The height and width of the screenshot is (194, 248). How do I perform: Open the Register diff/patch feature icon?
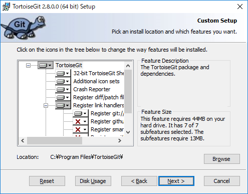[x=63, y=97]
